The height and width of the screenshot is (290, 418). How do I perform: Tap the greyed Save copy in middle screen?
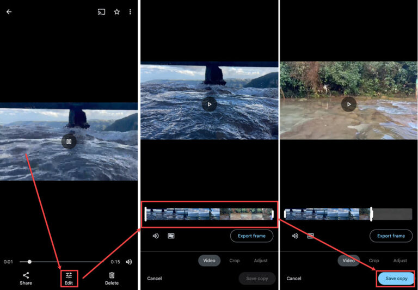click(x=257, y=279)
